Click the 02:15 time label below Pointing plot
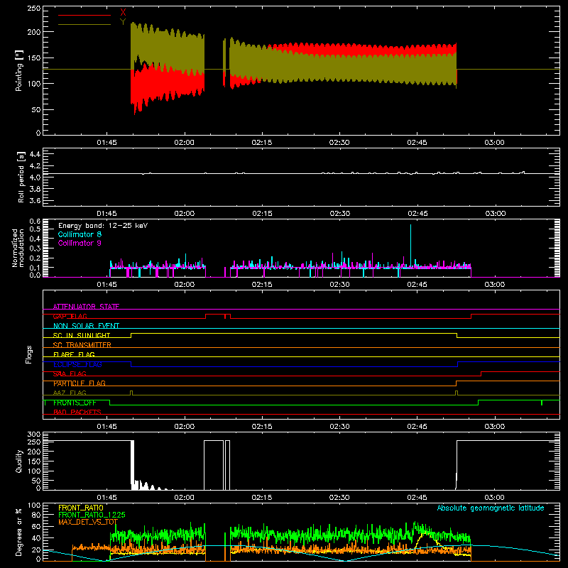Screen dimensions: 568x568 coord(262,143)
